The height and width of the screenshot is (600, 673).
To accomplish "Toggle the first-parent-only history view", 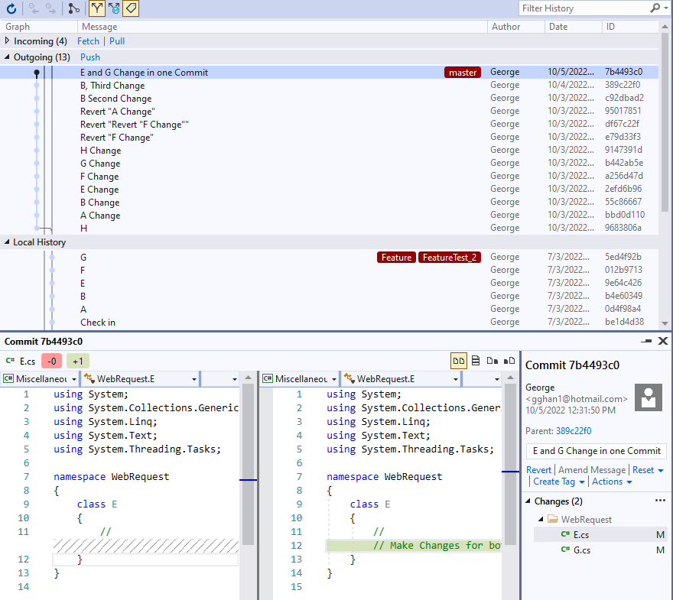I will click(x=97, y=8).
